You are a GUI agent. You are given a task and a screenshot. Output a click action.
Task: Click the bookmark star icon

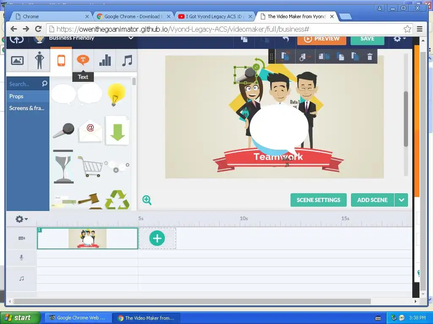[407, 29]
